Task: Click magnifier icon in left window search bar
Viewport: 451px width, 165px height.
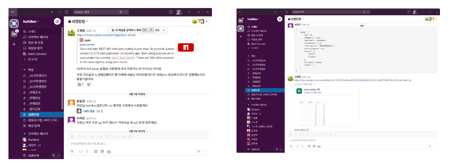Action: (x=126, y=12)
